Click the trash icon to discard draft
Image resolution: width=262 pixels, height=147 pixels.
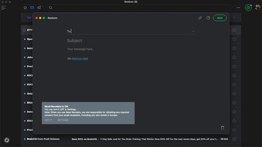pyautogui.click(x=222, y=128)
